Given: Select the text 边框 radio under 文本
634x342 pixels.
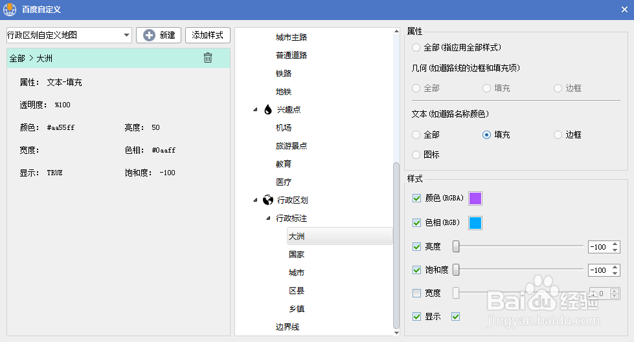Looking at the screenshot, I should 558,135.
